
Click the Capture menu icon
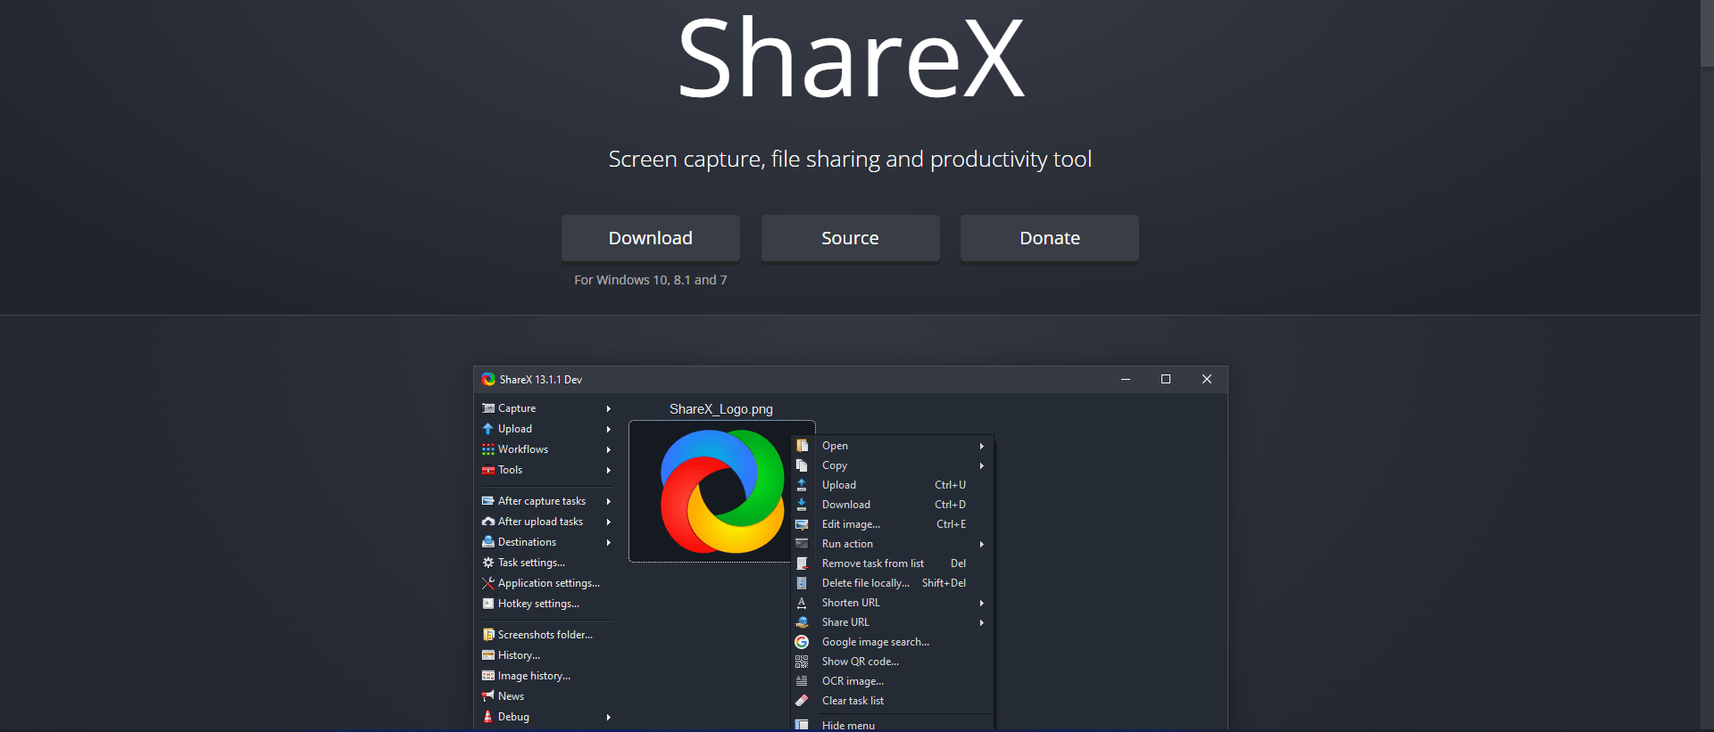[488, 408]
